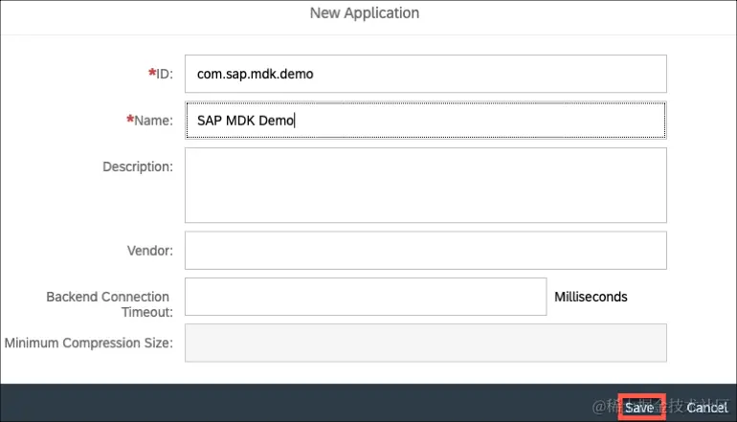Screen dimensions: 737x422
Task: Click the Vendor input field
Action: pyautogui.click(x=425, y=251)
